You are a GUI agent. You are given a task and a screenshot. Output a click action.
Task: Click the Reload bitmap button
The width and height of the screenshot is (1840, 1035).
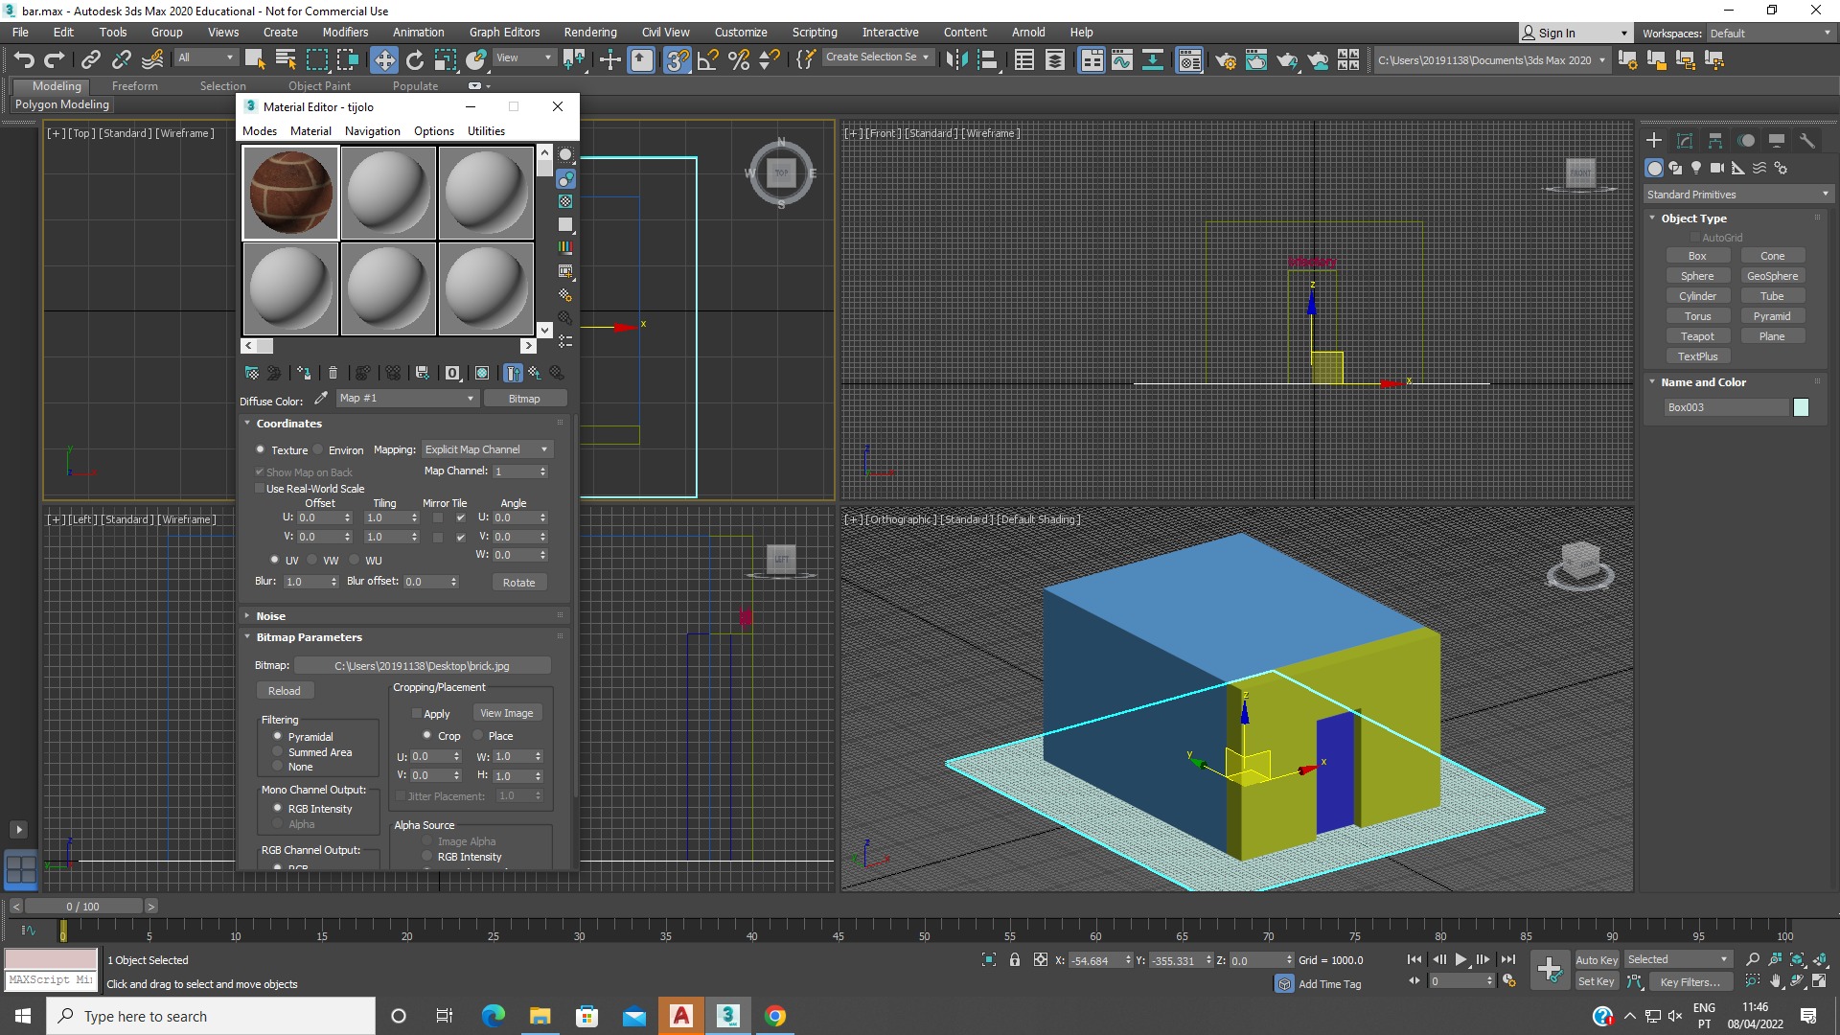point(284,691)
